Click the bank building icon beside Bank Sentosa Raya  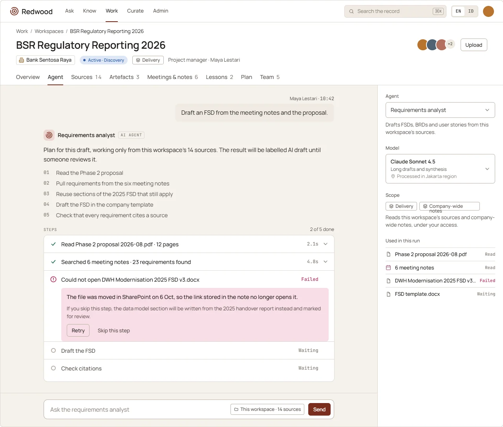pyautogui.click(x=22, y=60)
